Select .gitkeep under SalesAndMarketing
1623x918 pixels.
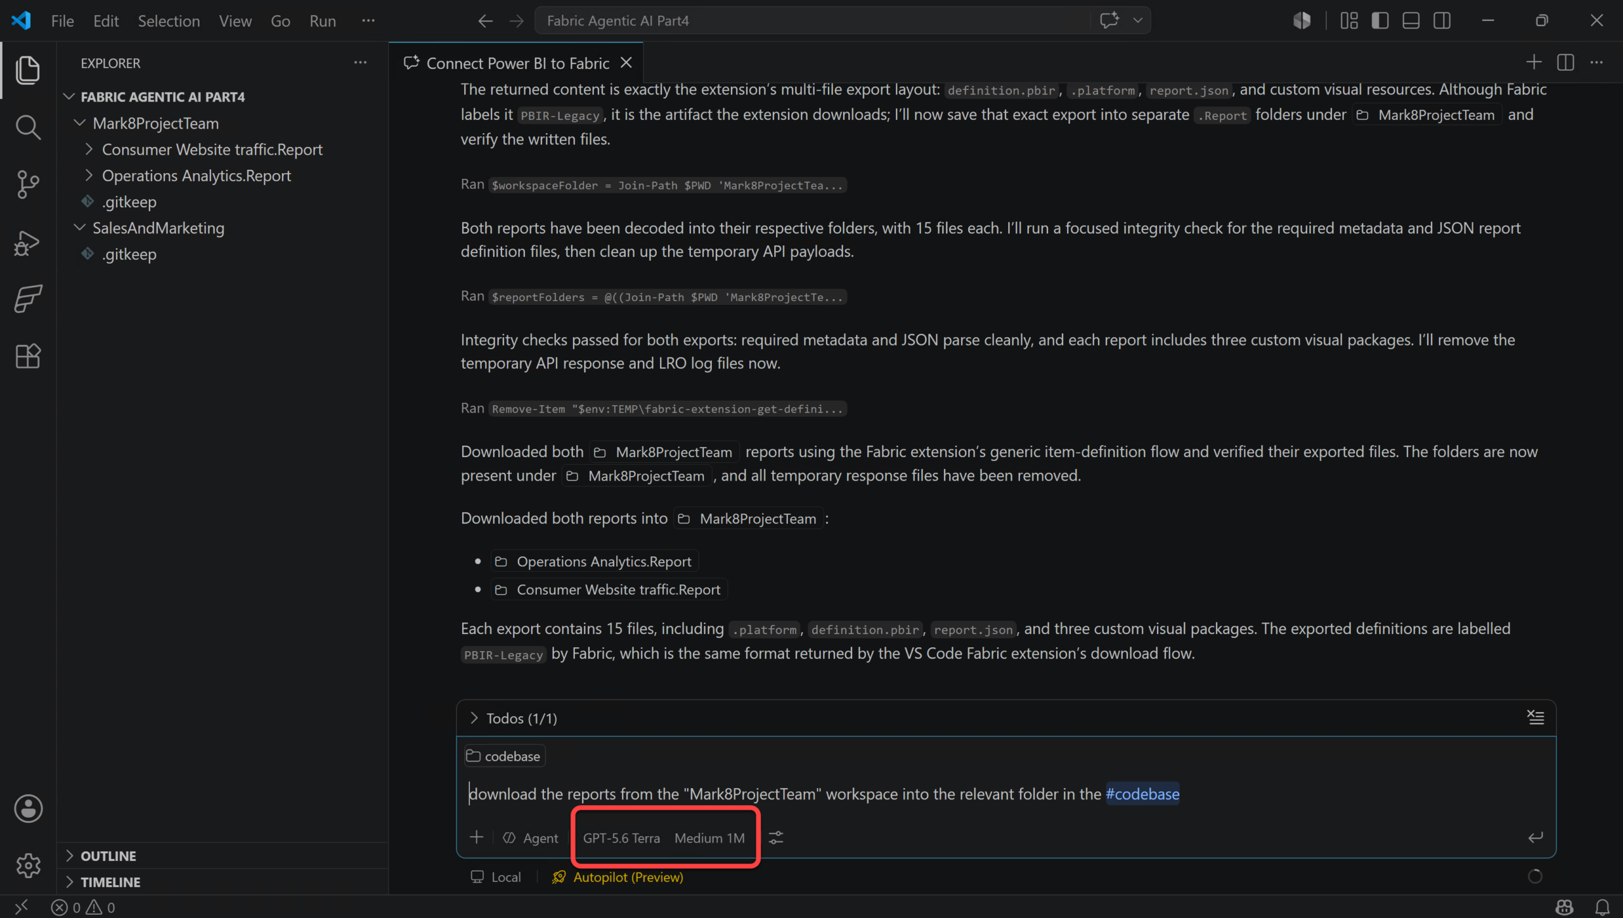129,254
